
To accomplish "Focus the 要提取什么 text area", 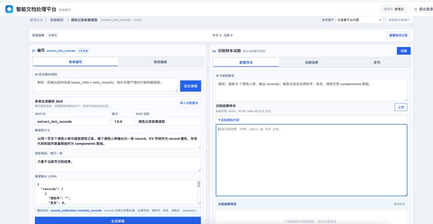I will pos(117,141).
